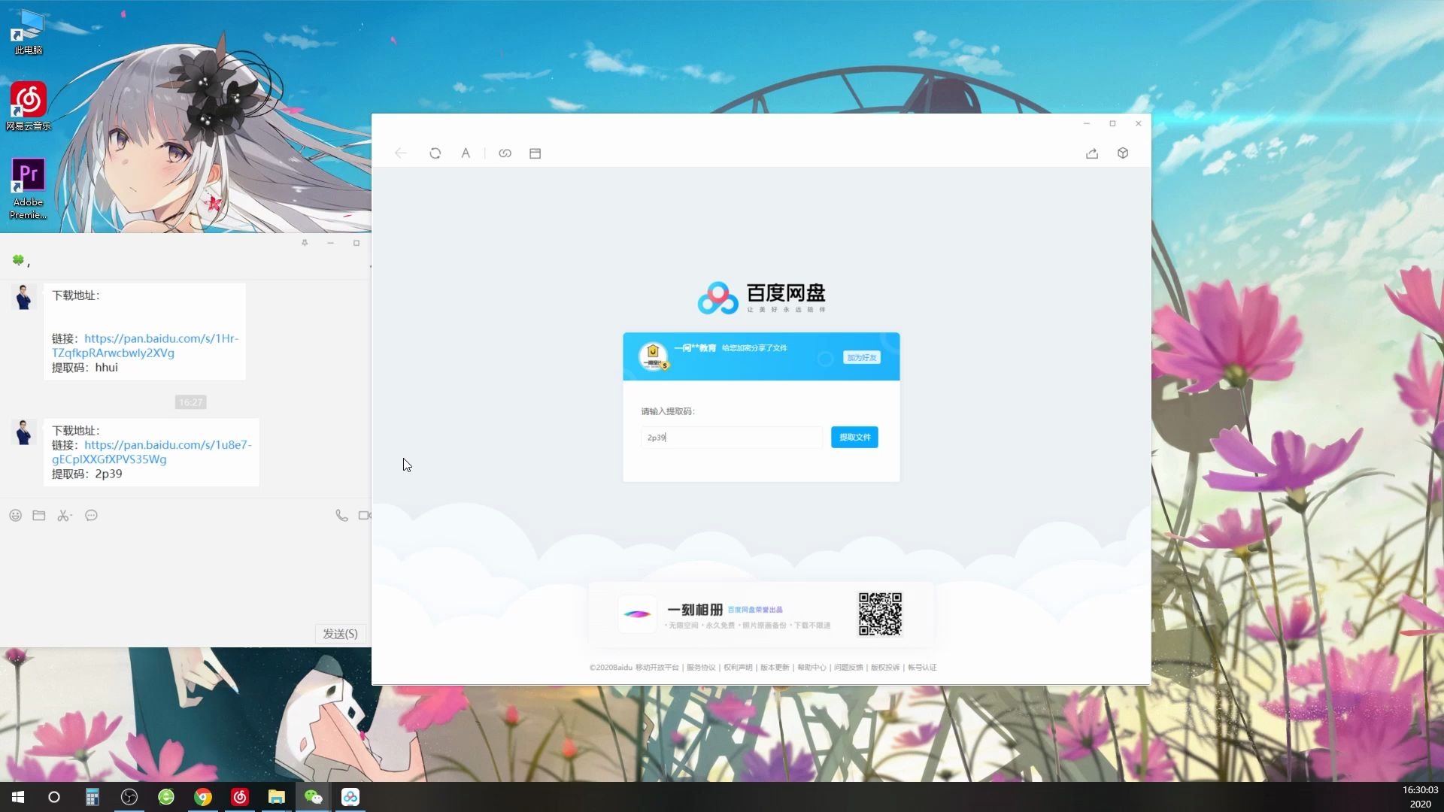Open the 问题反馈 footer link
This screenshot has height=812, width=1444.
[x=848, y=667]
